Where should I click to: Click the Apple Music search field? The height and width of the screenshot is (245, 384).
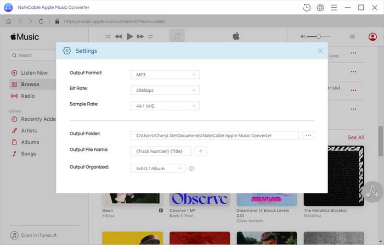[33, 55]
